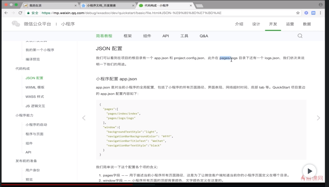Viewport: 329px width, 187px height.
Task: Click the 微信公众平台 header link
Action: point(37,24)
